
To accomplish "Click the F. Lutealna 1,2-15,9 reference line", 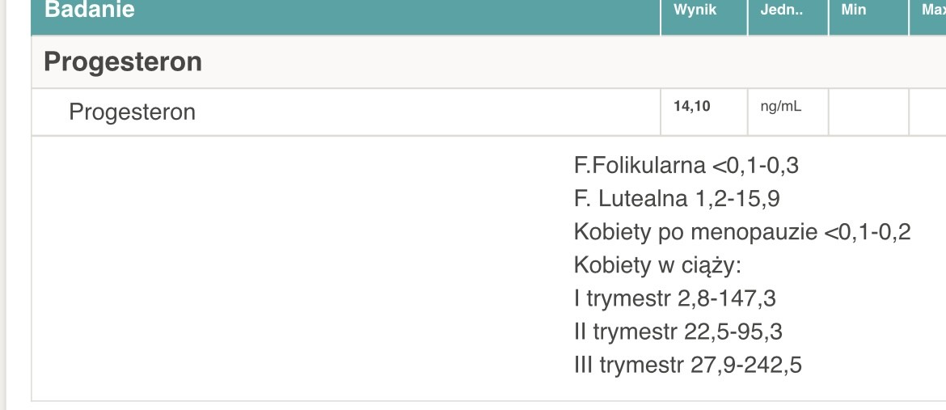I will (677, 199).
